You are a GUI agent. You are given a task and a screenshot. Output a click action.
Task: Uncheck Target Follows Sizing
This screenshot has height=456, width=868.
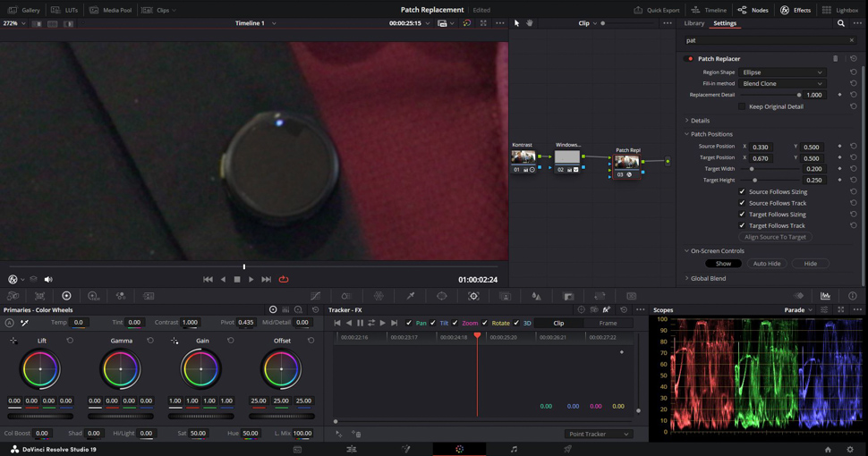742,215
